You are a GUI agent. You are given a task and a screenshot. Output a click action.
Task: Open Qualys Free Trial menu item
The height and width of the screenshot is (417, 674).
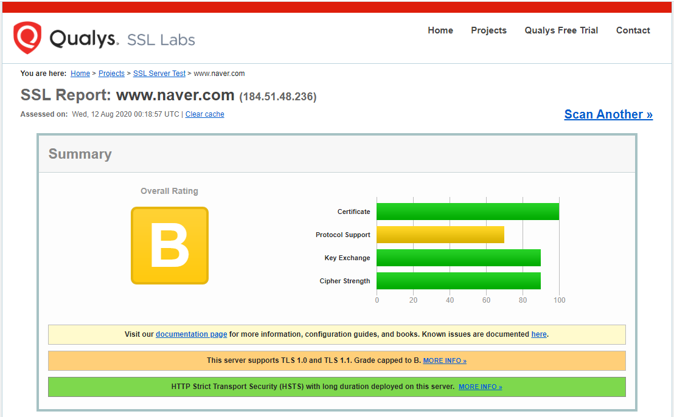[561, 30]
